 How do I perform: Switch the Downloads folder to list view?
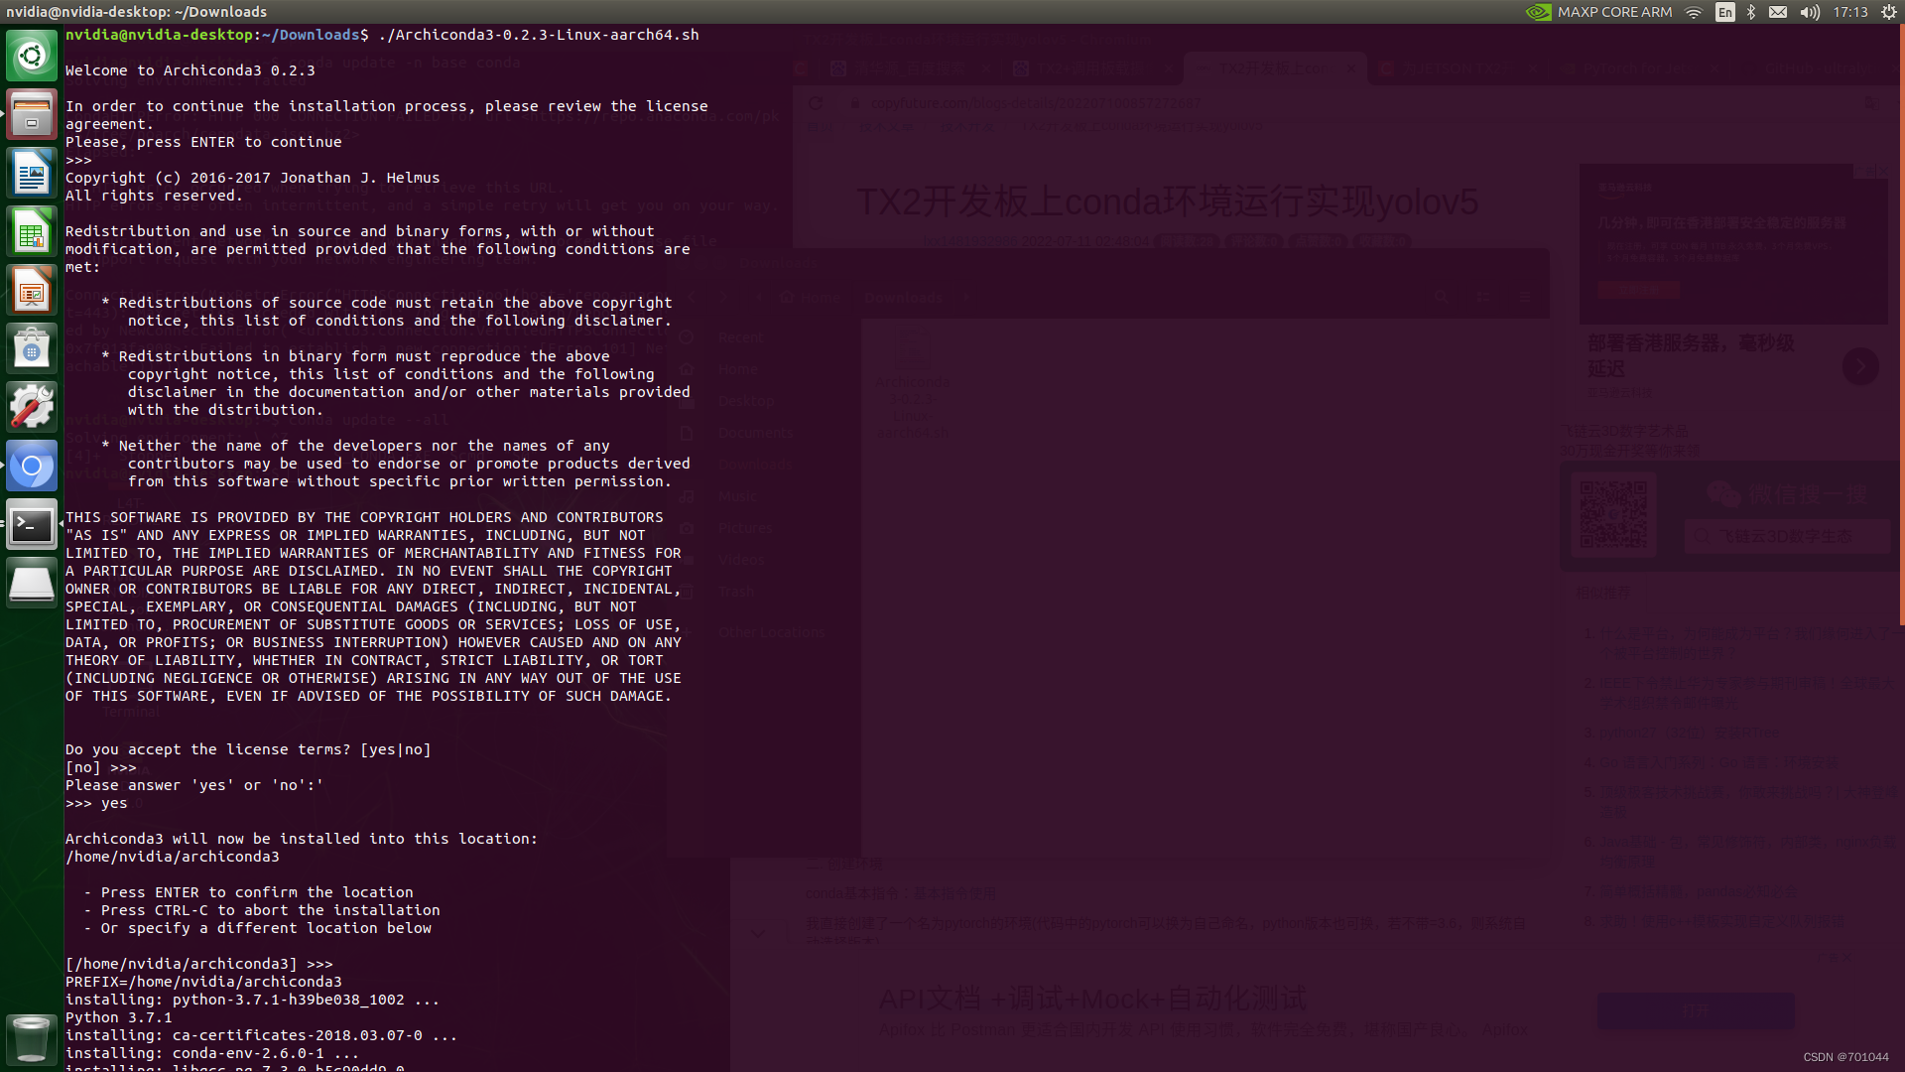pyautogui.click(x=1482, y=297)
